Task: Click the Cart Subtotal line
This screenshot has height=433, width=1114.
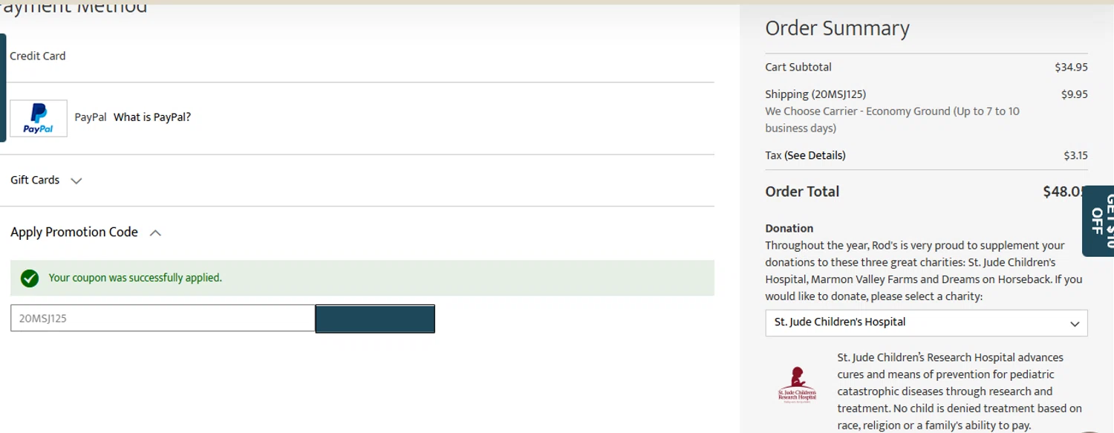Action: point(798,67)
